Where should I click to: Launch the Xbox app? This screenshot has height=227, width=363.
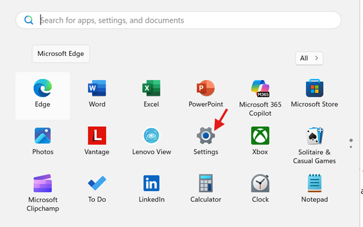coord(260,136)
